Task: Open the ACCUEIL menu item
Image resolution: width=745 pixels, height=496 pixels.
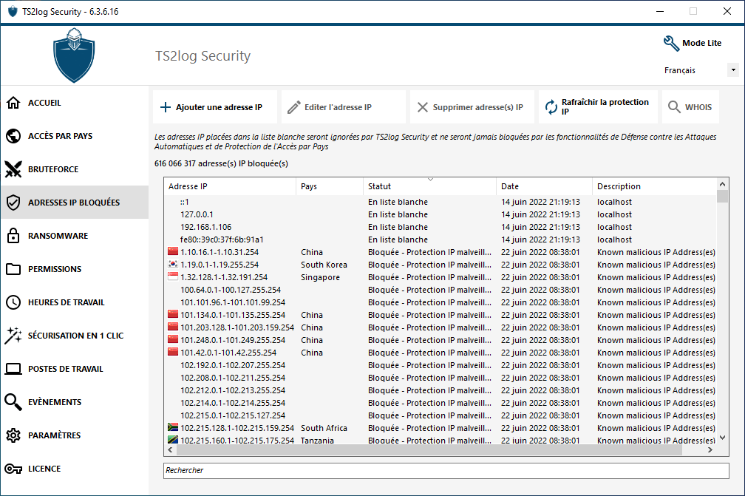Action: pyautogui.click(x=75, y=103)
